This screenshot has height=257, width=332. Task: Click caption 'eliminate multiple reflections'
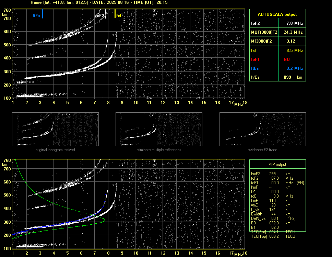point(159,150)
